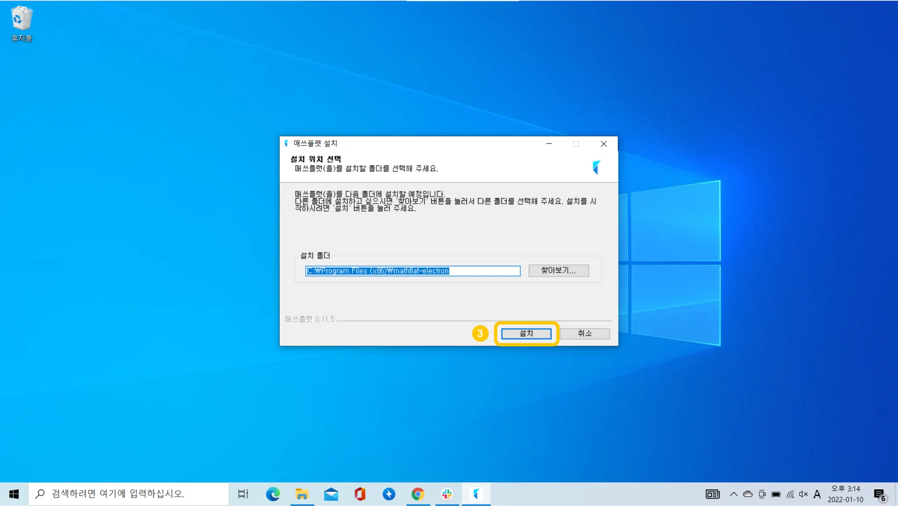Open the Windows Start menu

14,494
